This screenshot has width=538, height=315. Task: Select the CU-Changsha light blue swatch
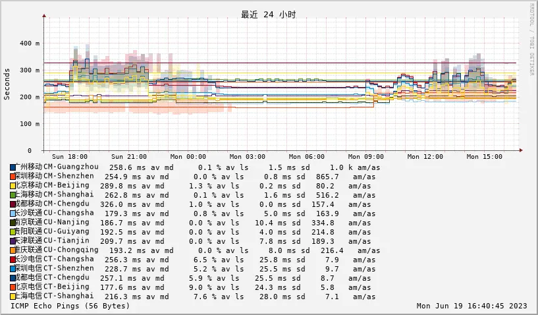tap(13, 214)
